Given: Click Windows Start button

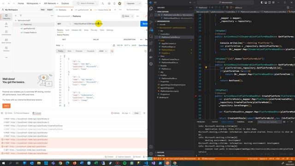Looking at the screenshot, I should click(x=3, y=163).
